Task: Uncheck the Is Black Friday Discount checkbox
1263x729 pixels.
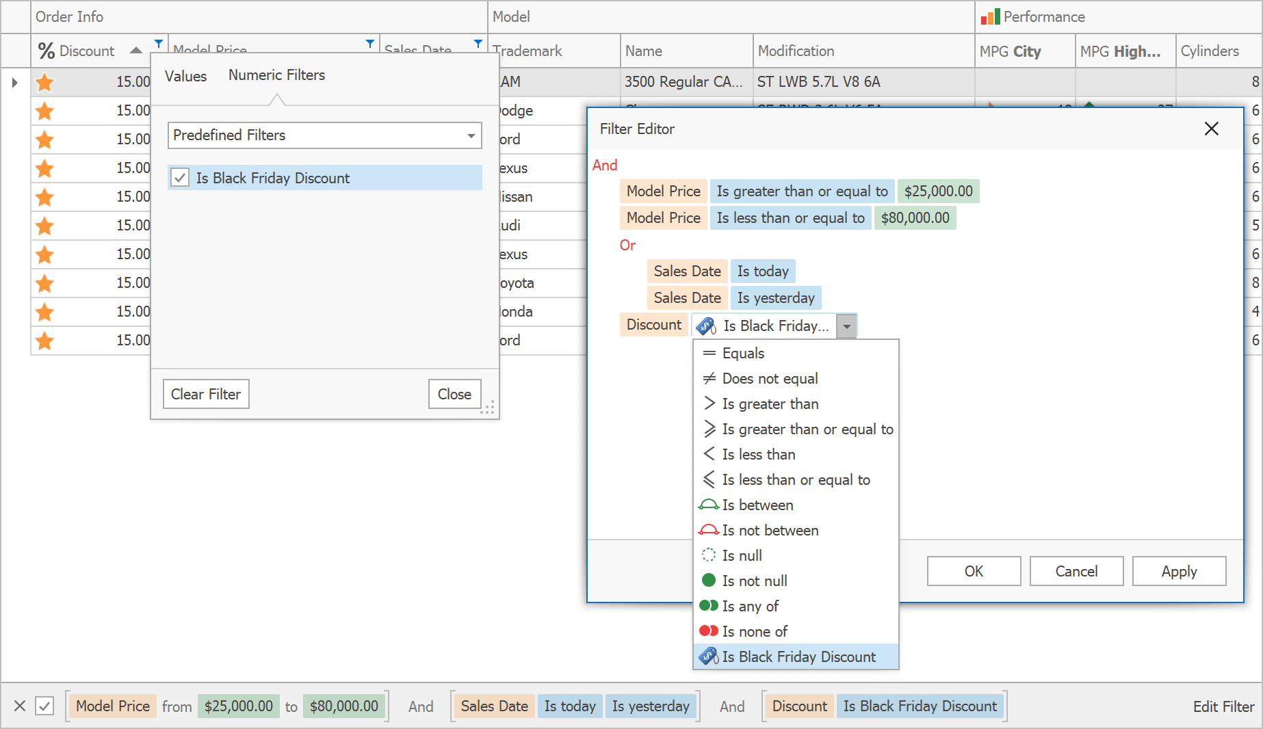Action: coord(180,178)
